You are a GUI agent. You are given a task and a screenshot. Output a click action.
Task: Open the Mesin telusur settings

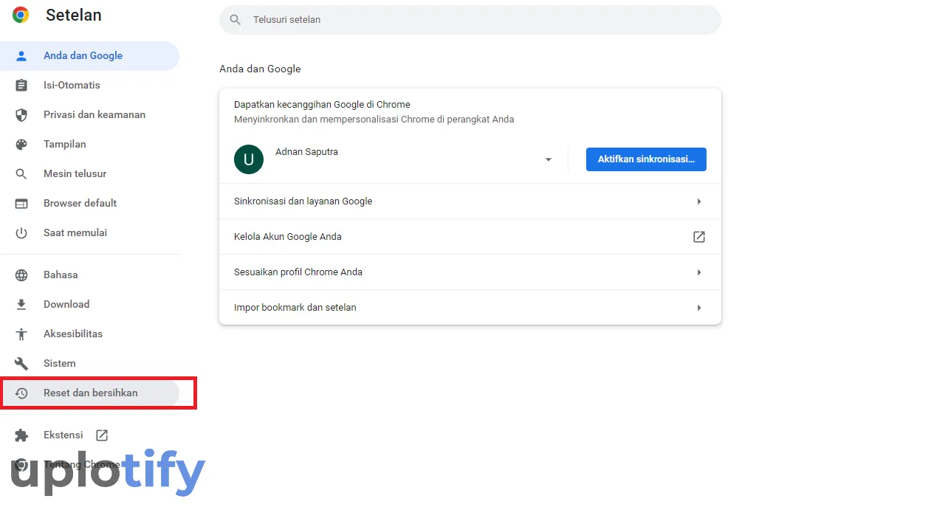pos(89,173)
